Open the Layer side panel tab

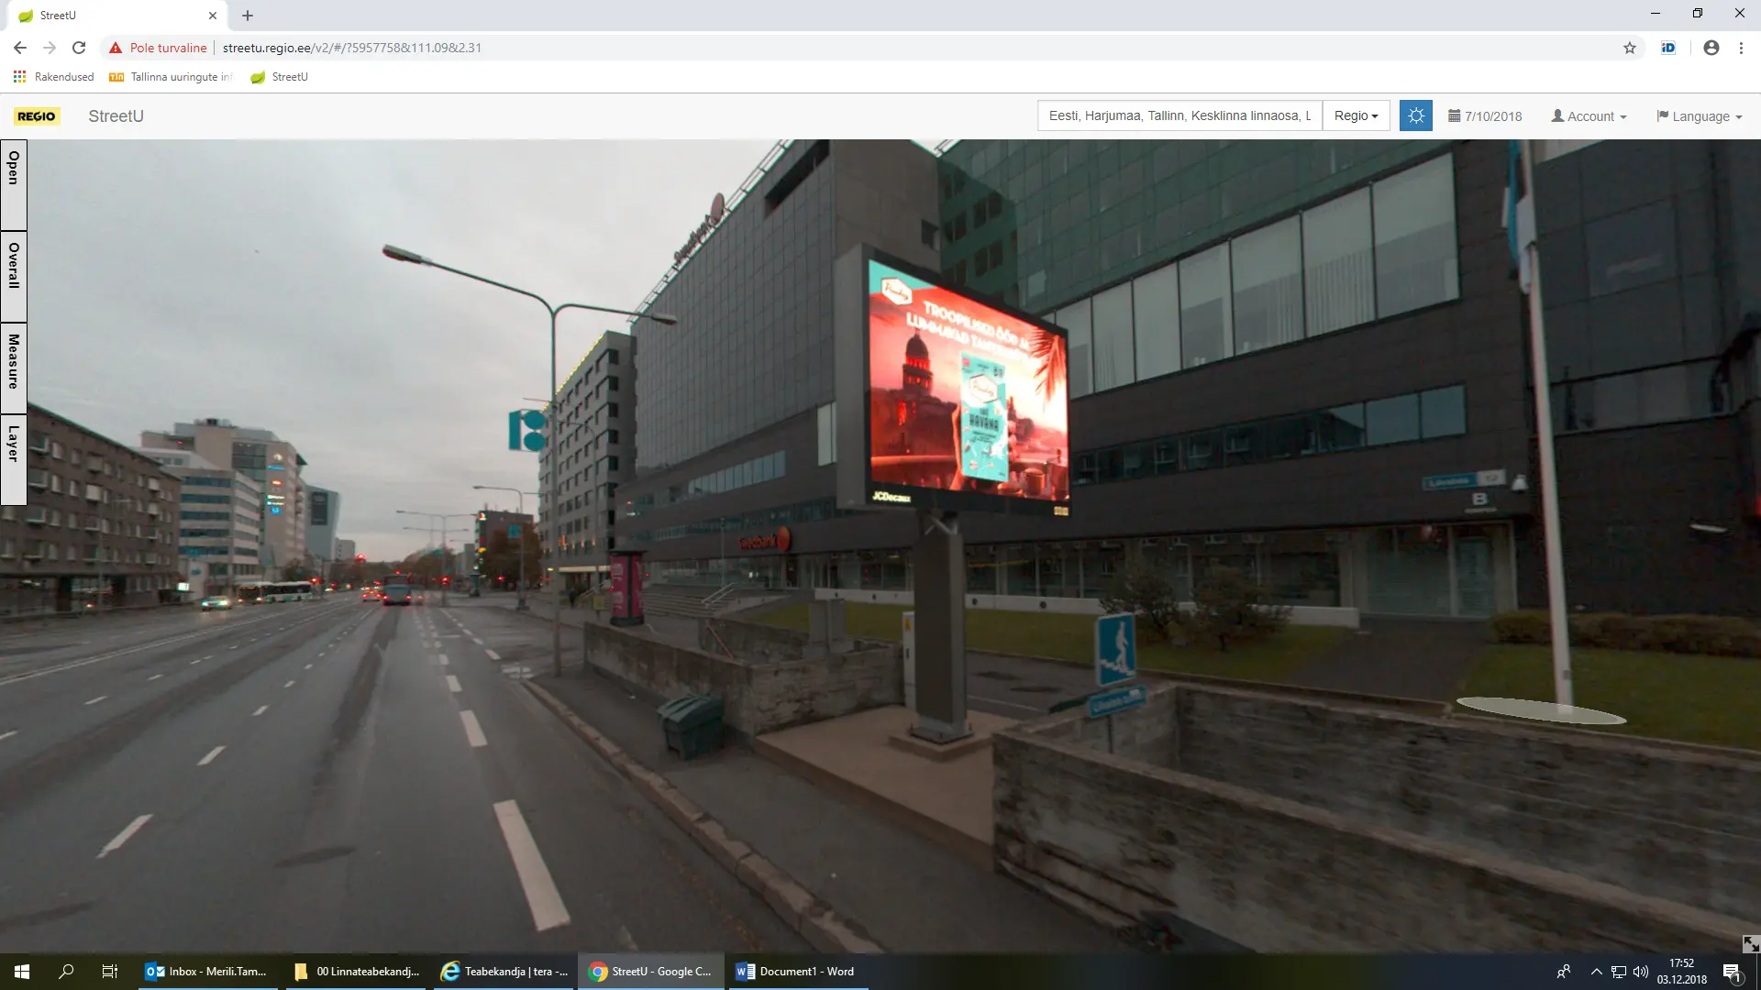pyautogui.click(x=13, y=458)
